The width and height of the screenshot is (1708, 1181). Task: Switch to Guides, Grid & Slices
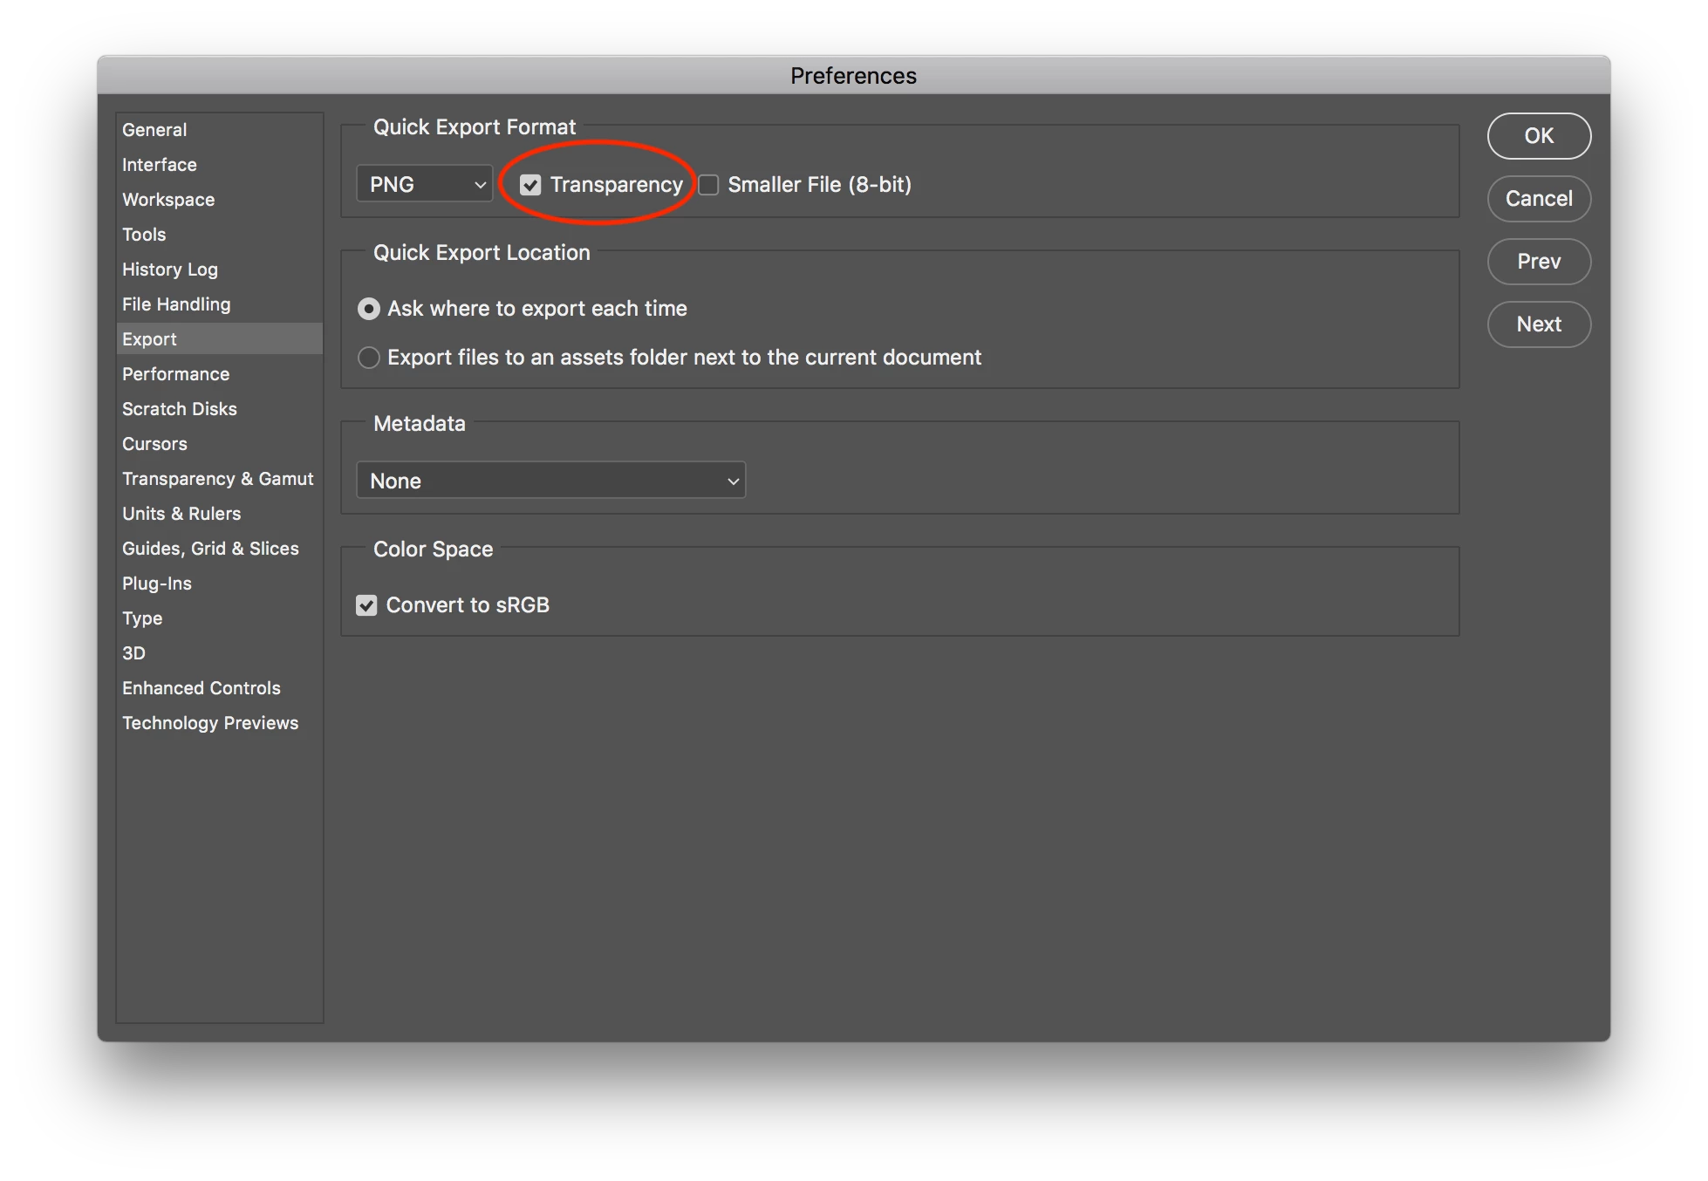pyautogui.click(x=210, y=549)
